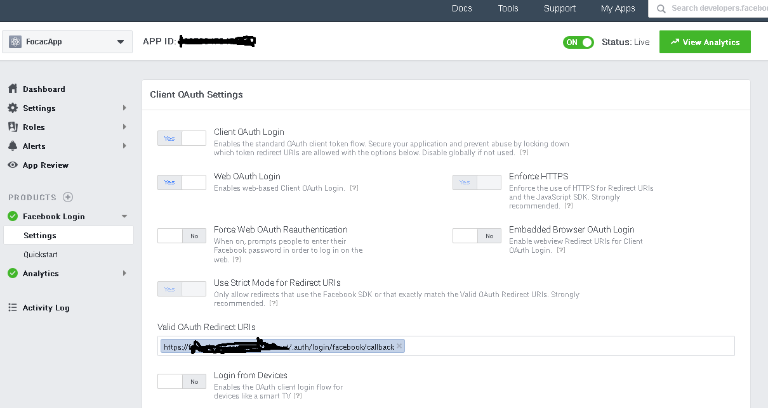Open Tools in top navigation

coord(508,8)
